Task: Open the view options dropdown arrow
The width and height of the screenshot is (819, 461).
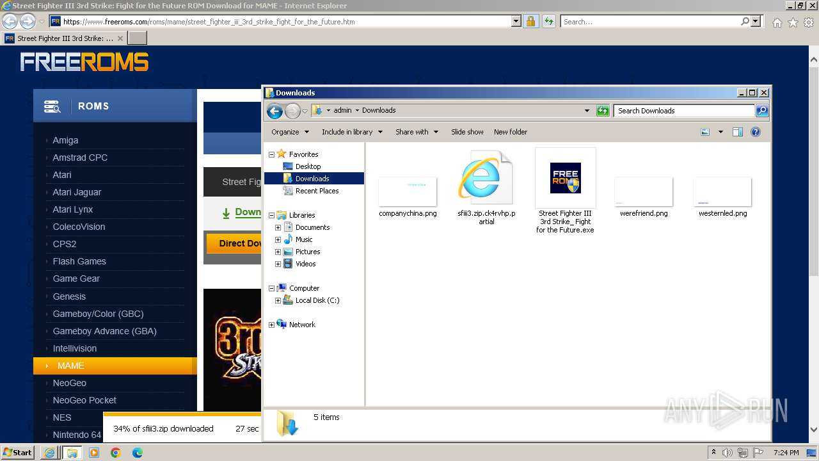Action: coord(720,132)
